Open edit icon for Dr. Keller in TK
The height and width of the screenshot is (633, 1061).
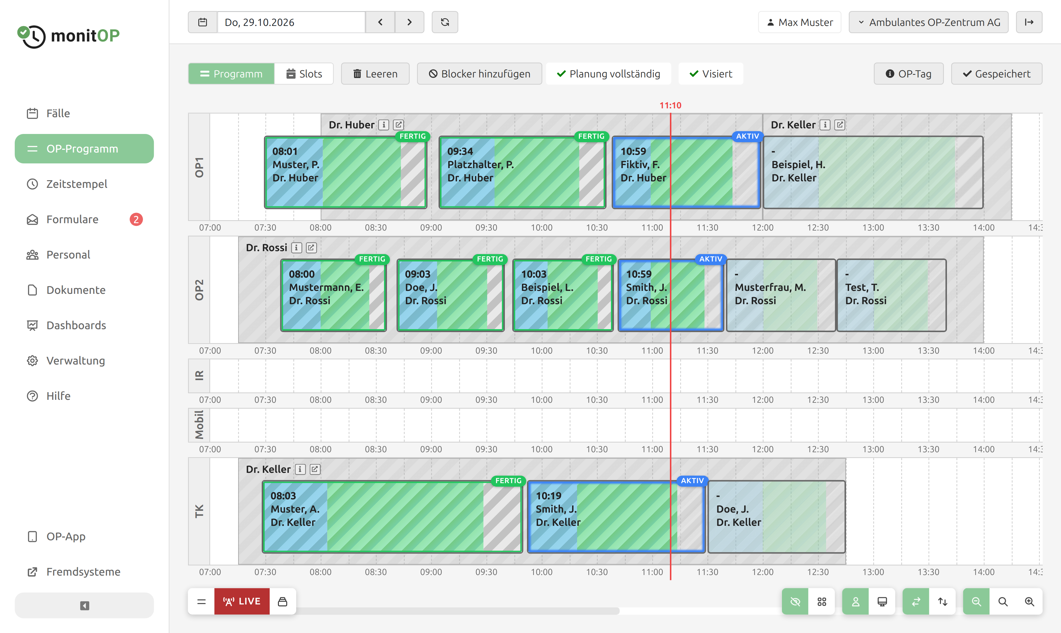[315, 469]
